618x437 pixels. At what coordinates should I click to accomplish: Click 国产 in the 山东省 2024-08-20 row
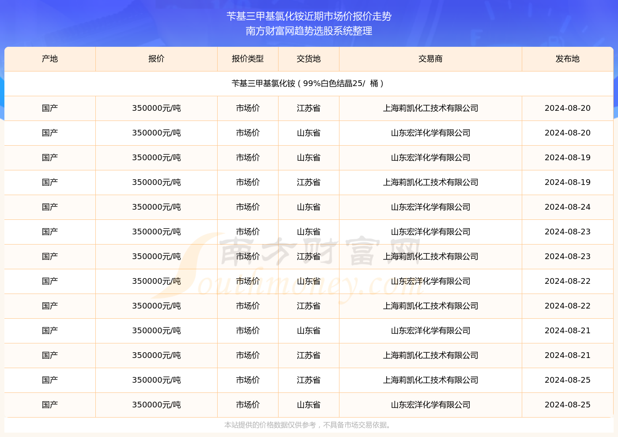coord(50,133)
